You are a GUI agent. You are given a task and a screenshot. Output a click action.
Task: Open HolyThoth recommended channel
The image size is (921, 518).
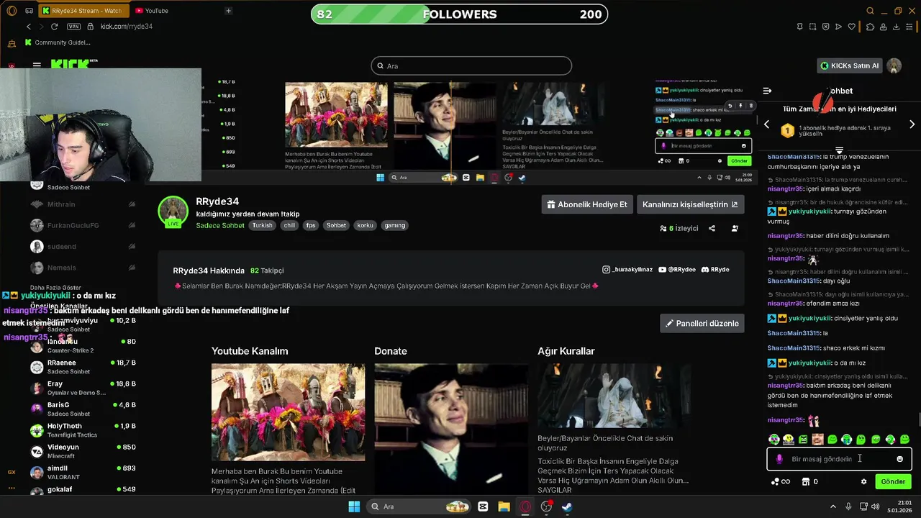click(x=83, y=430)
